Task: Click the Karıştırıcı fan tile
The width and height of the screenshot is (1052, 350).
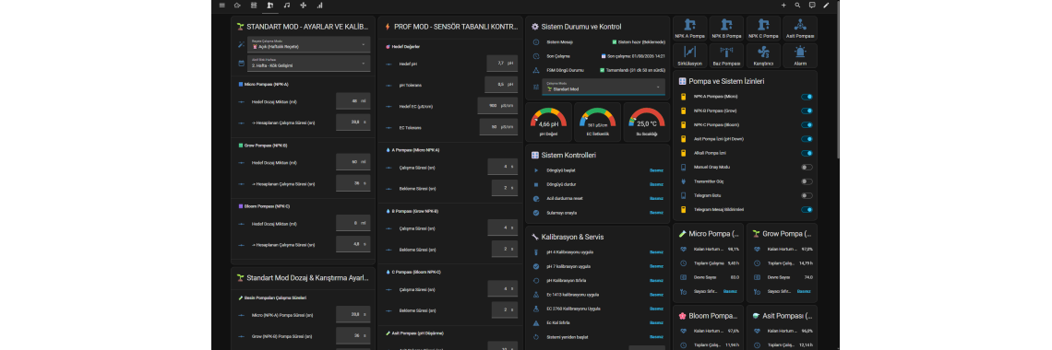Action: tap(763, 55)
